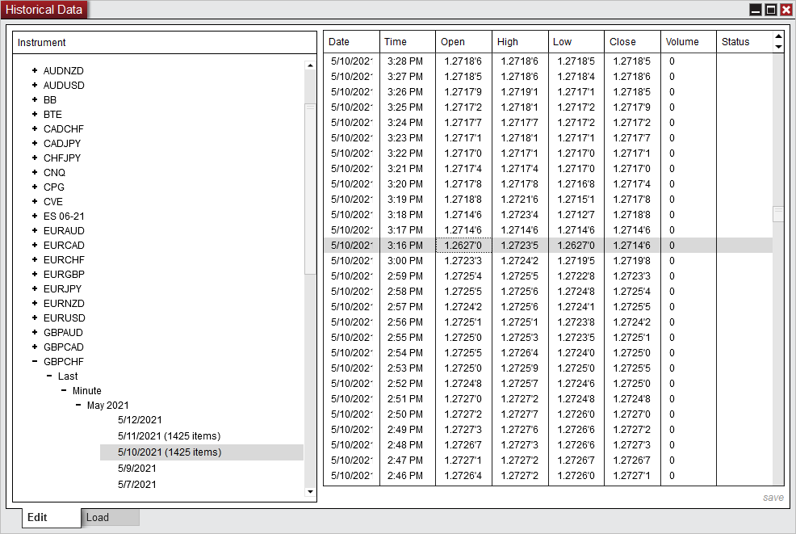
Task: Edit the Open value 1.2627'0 cell
Action: tap(462, 245)
